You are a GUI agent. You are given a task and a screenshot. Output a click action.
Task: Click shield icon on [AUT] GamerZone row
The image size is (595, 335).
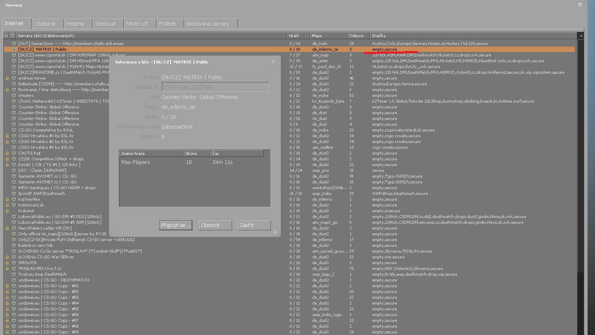coord(13,43)
